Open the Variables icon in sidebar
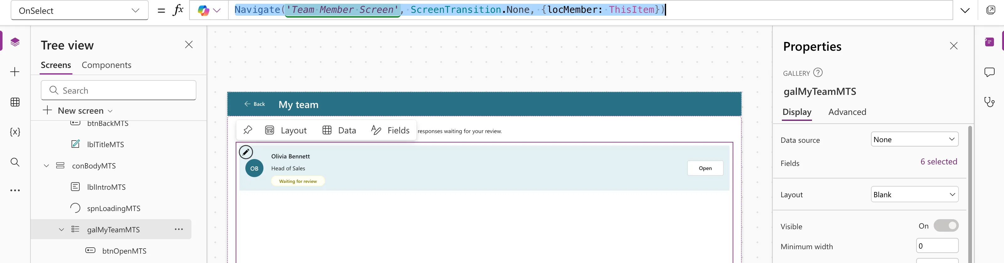Screen dimensions: 1004x263 (15, 132)
